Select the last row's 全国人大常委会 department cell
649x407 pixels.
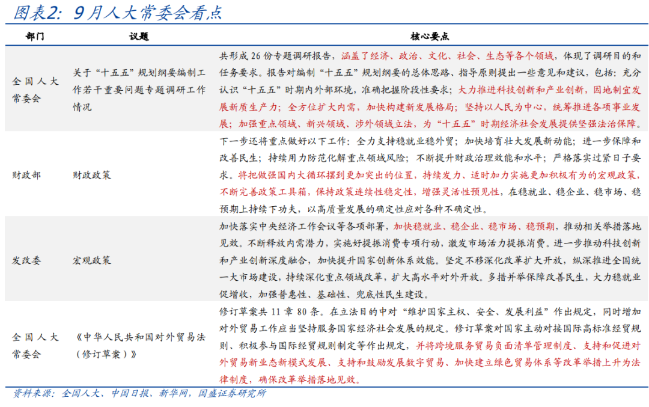35,346
